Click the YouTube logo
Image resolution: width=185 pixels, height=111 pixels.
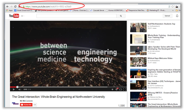pyautogui.click(x=14, y=16)
